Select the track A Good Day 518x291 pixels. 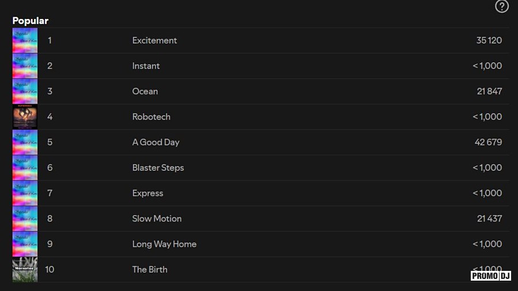coord(155,142)
